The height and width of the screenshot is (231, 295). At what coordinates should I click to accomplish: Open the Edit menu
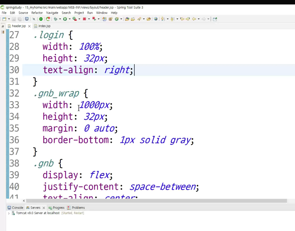pyautogui.click(x=12, y=13)
